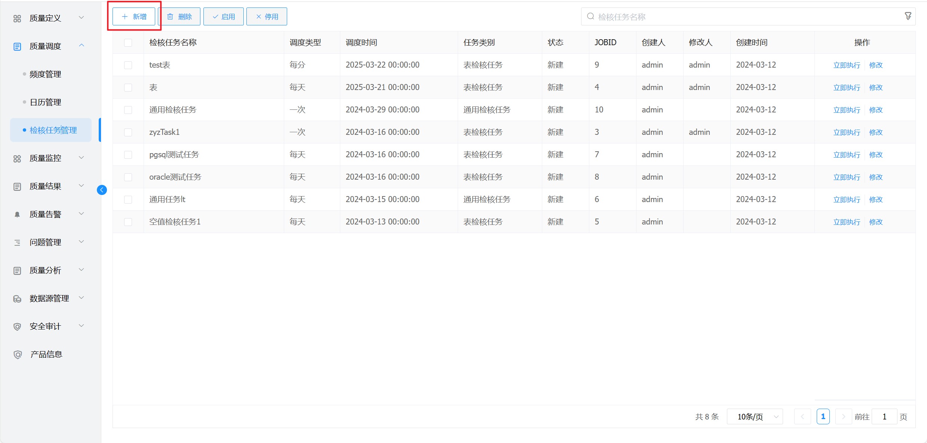This screenshot has width=927, height=443.
Task: Click the filter funnel icon in search bar
Action: (908, 16)
